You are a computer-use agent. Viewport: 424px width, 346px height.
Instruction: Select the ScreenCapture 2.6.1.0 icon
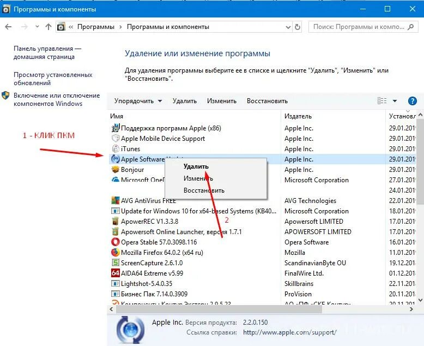(116, 263)
